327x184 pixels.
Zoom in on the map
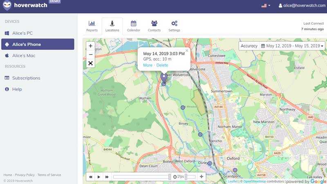coord(90,46)
